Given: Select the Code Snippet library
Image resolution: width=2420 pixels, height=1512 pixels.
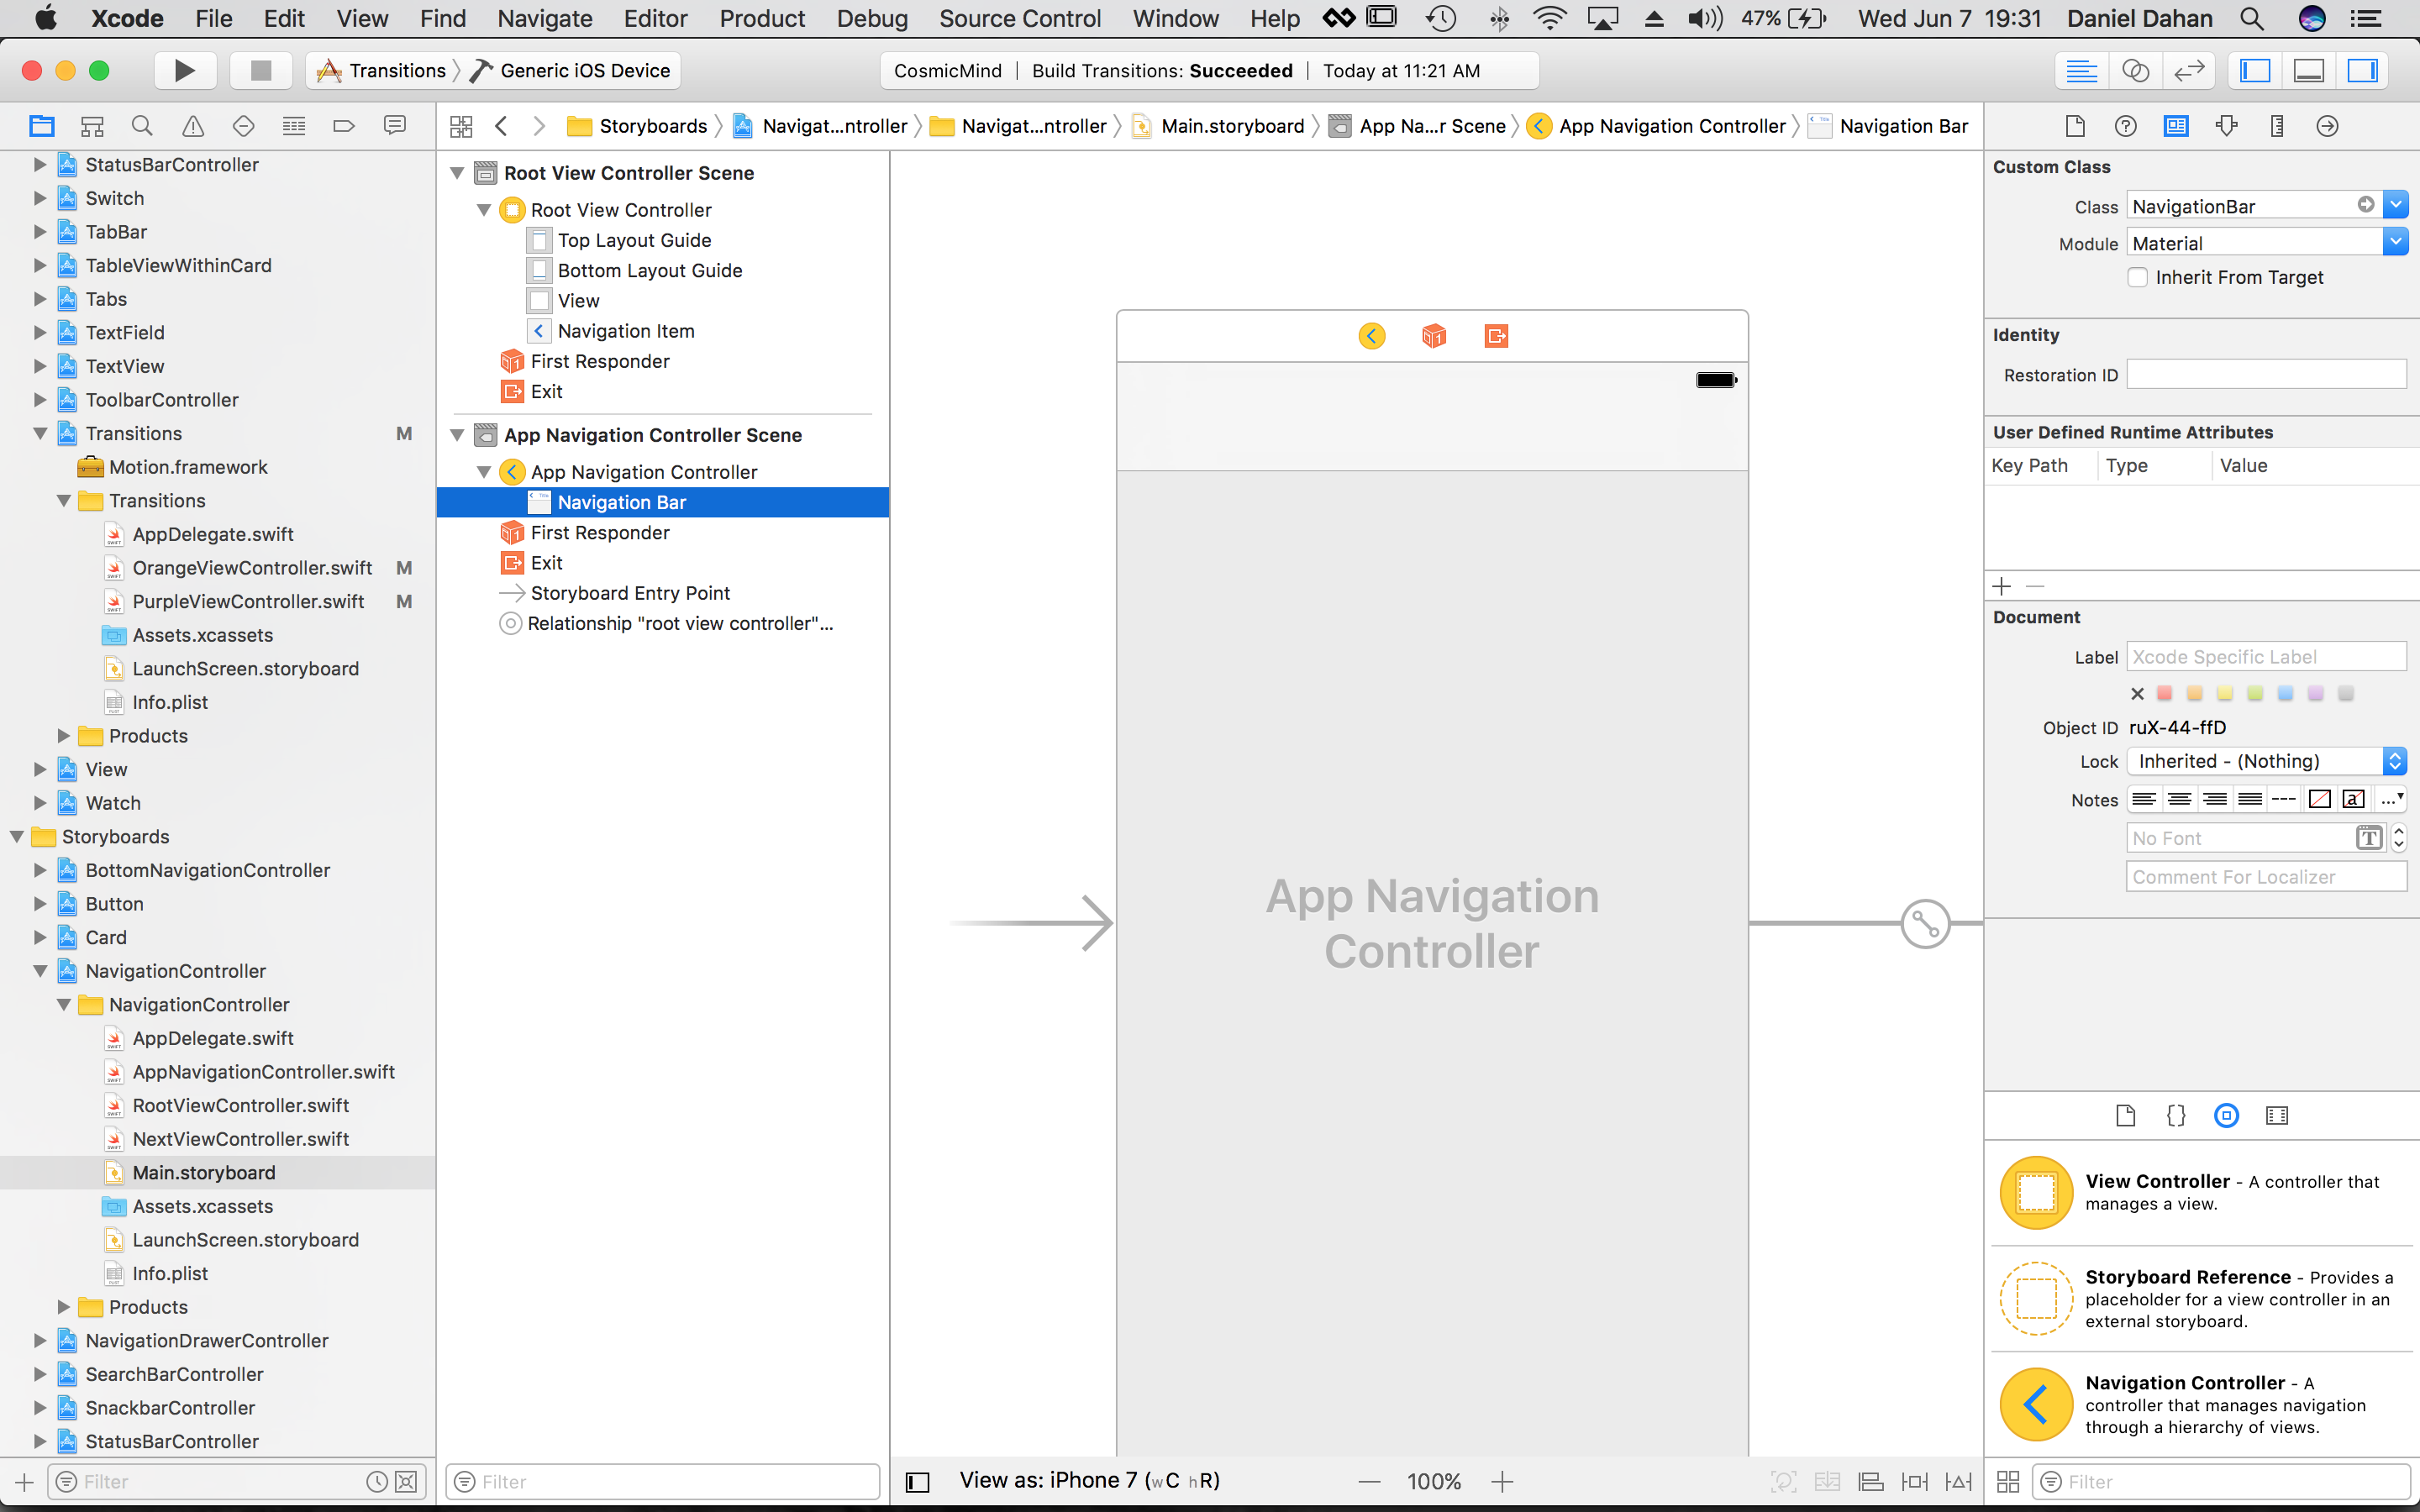Looking at the screenshot, I should (x=2176, y=1116).
